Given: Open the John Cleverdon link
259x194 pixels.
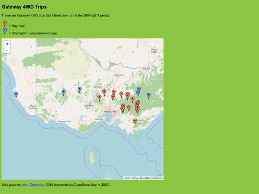Looking at the screenshot, I should pos(33,185).
